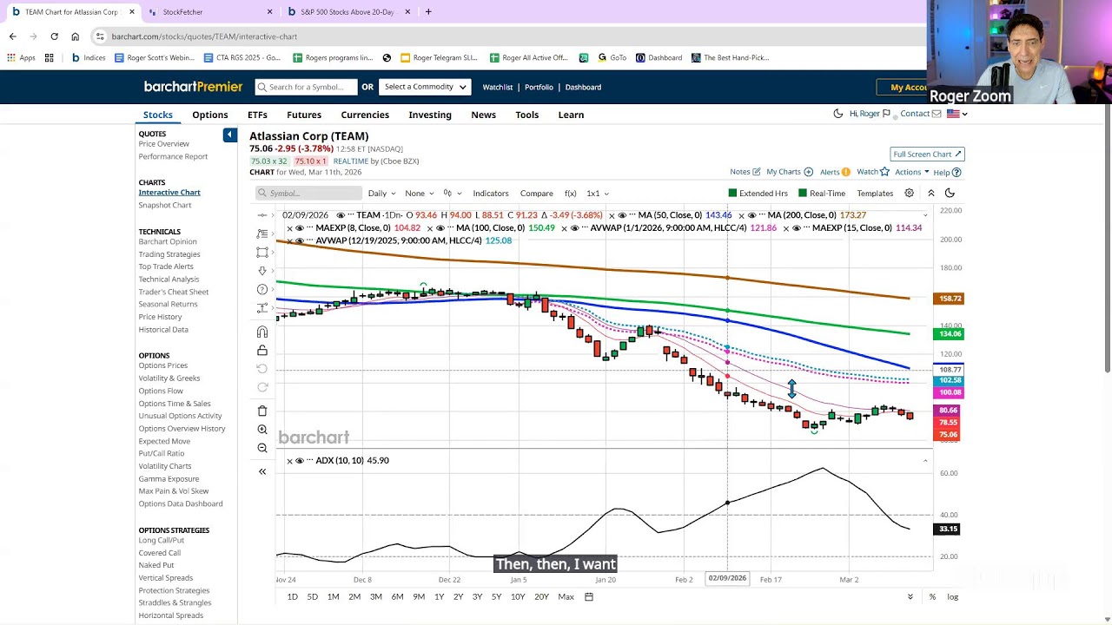Toggle dark mode moon in chart toolbar

[950, 194]
